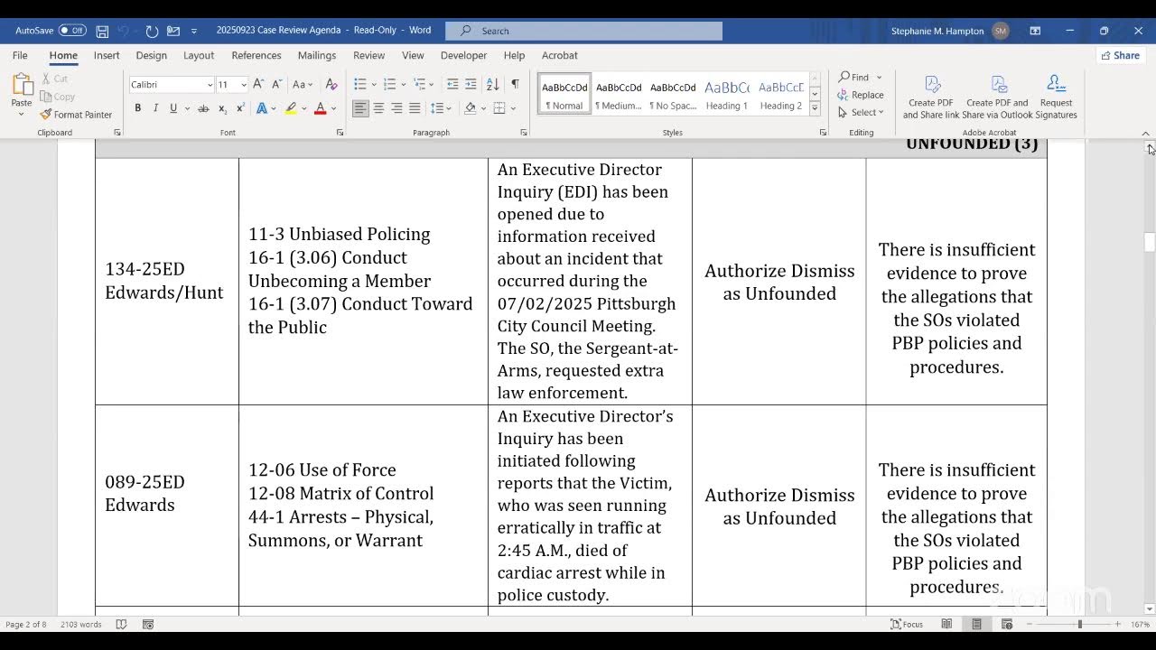Viewport: 1156px width, 650px height.
Task: Click the Redo button in title bar
Action: pos(152,31)
